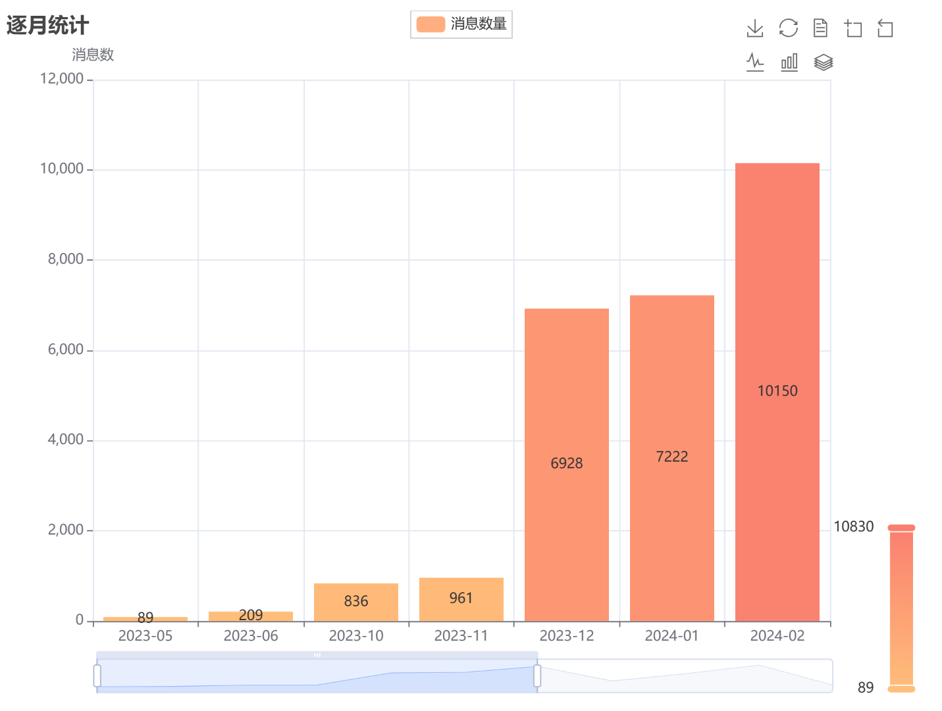Click the left handle of the zoom slider
This screenshot has height=711, width=942.
(97, 675)
